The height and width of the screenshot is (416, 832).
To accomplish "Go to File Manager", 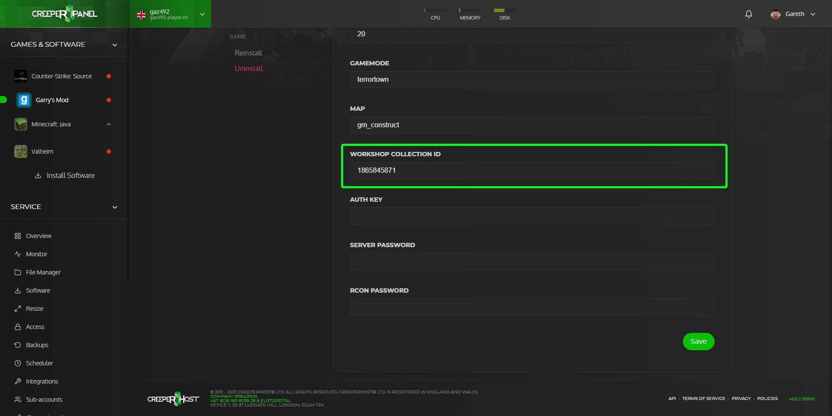I will (43, 272).
